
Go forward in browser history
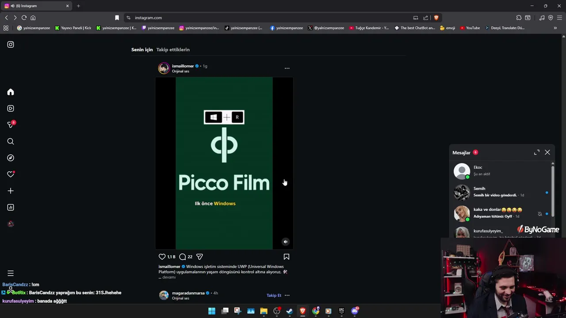pos(15,18)
